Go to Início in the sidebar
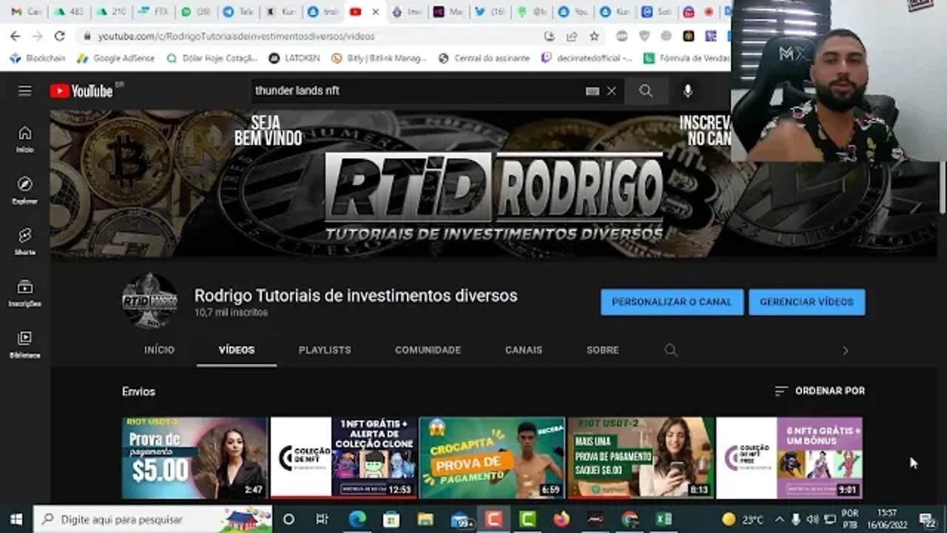Viewport: 947px width, 533px height. (x=25, y=138)
